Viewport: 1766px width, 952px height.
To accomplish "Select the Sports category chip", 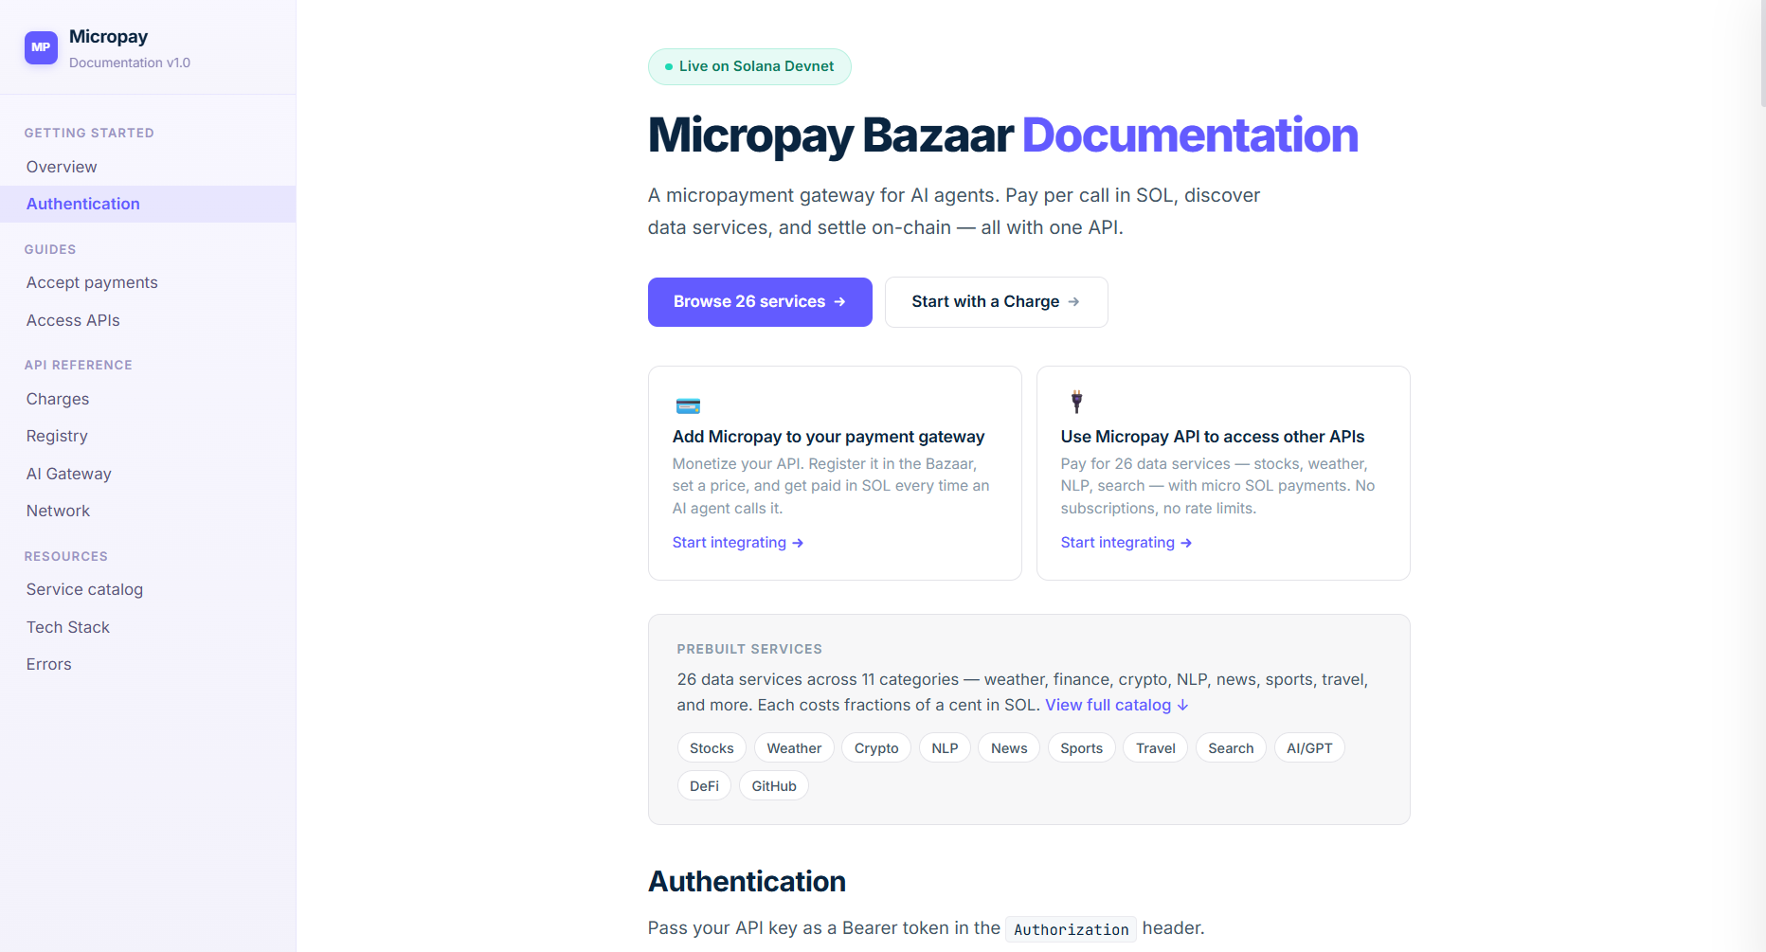I will [x=1081, y=748].
